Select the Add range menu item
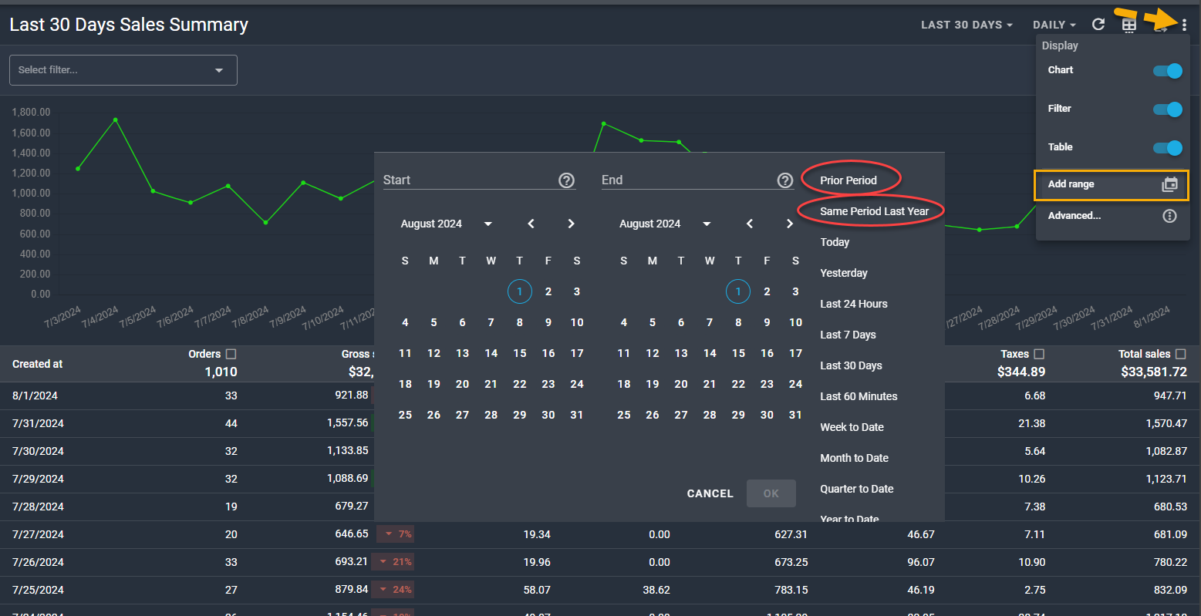 pos(1111,185)
